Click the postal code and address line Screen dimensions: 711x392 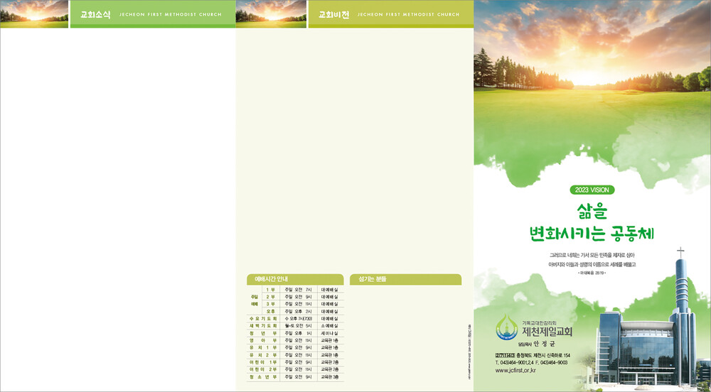coord(533,355)
